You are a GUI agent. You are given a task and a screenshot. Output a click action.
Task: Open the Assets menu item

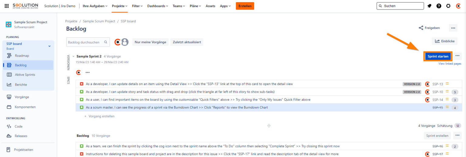(x=210, y=6)
